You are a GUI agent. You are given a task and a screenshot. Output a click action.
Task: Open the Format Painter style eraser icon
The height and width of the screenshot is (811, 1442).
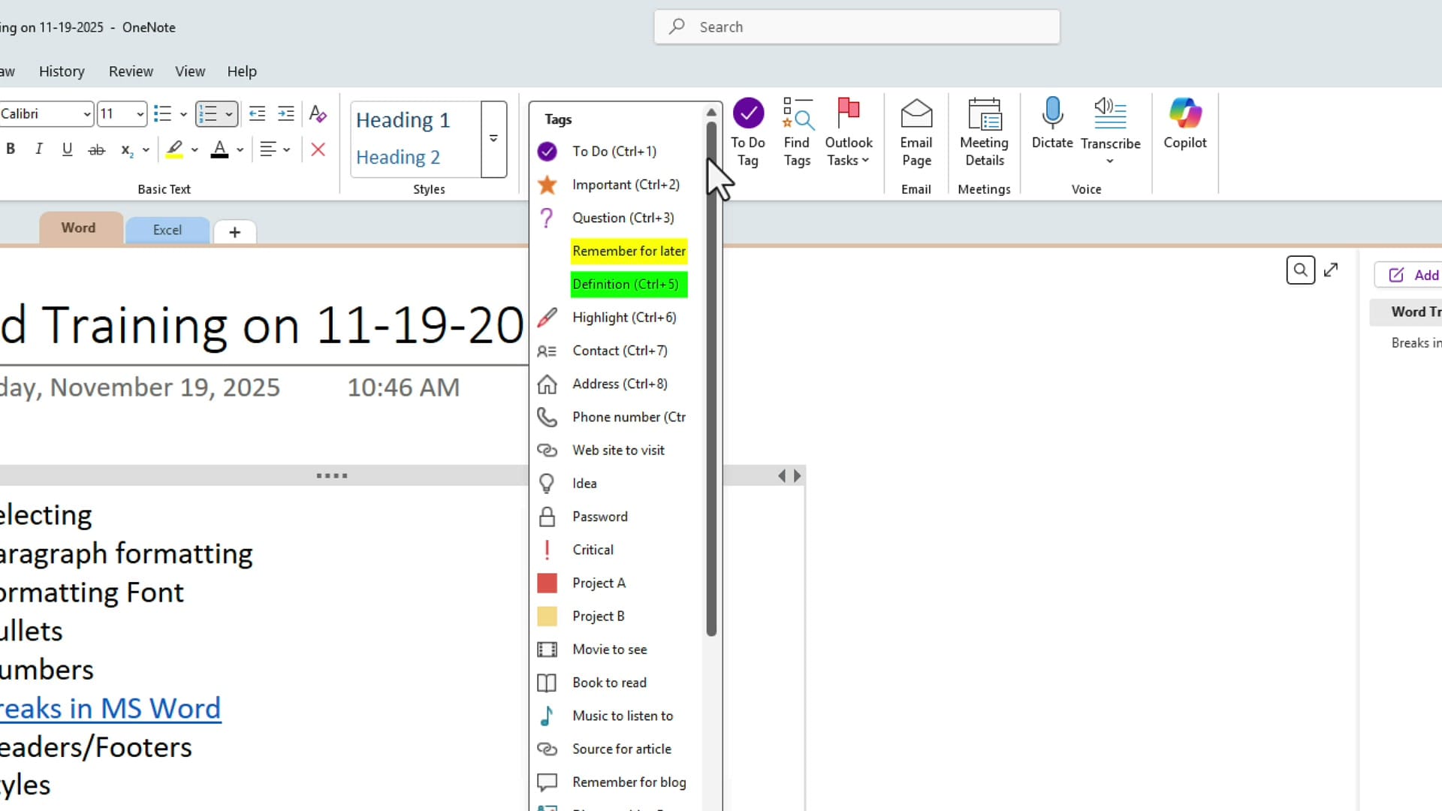point(318,113)
